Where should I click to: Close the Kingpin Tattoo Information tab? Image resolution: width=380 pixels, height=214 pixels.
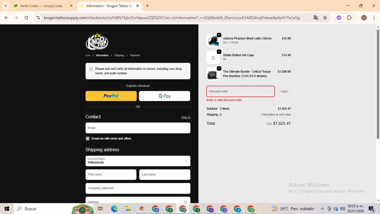pos(138,6)
